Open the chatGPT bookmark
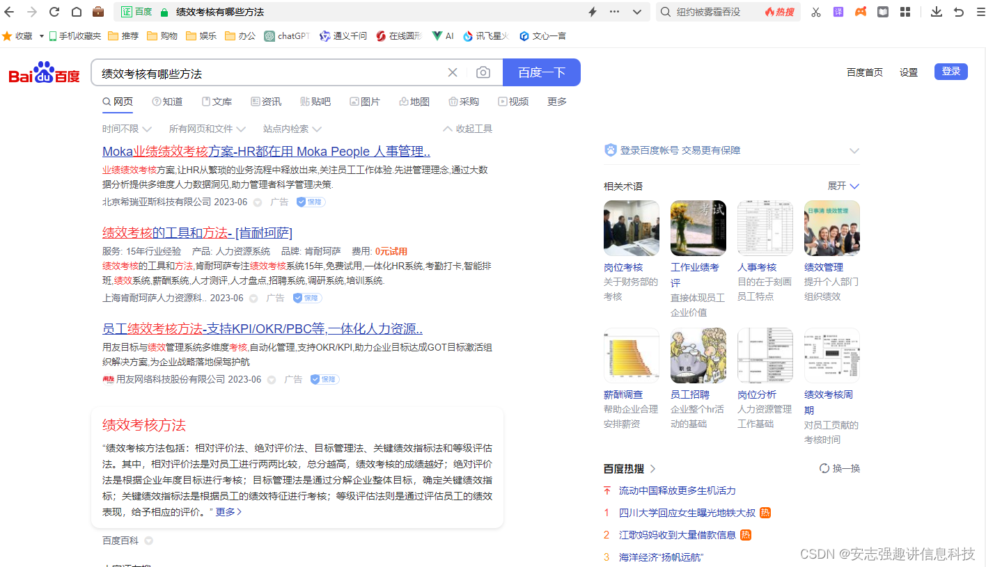 tap(287, 35)
